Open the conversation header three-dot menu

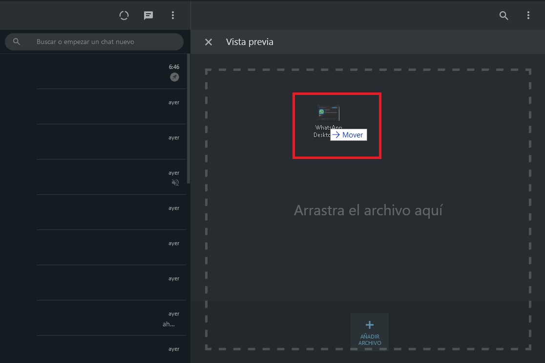click(528, 15)
